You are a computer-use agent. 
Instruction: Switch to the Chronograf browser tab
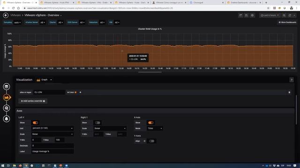206,3
